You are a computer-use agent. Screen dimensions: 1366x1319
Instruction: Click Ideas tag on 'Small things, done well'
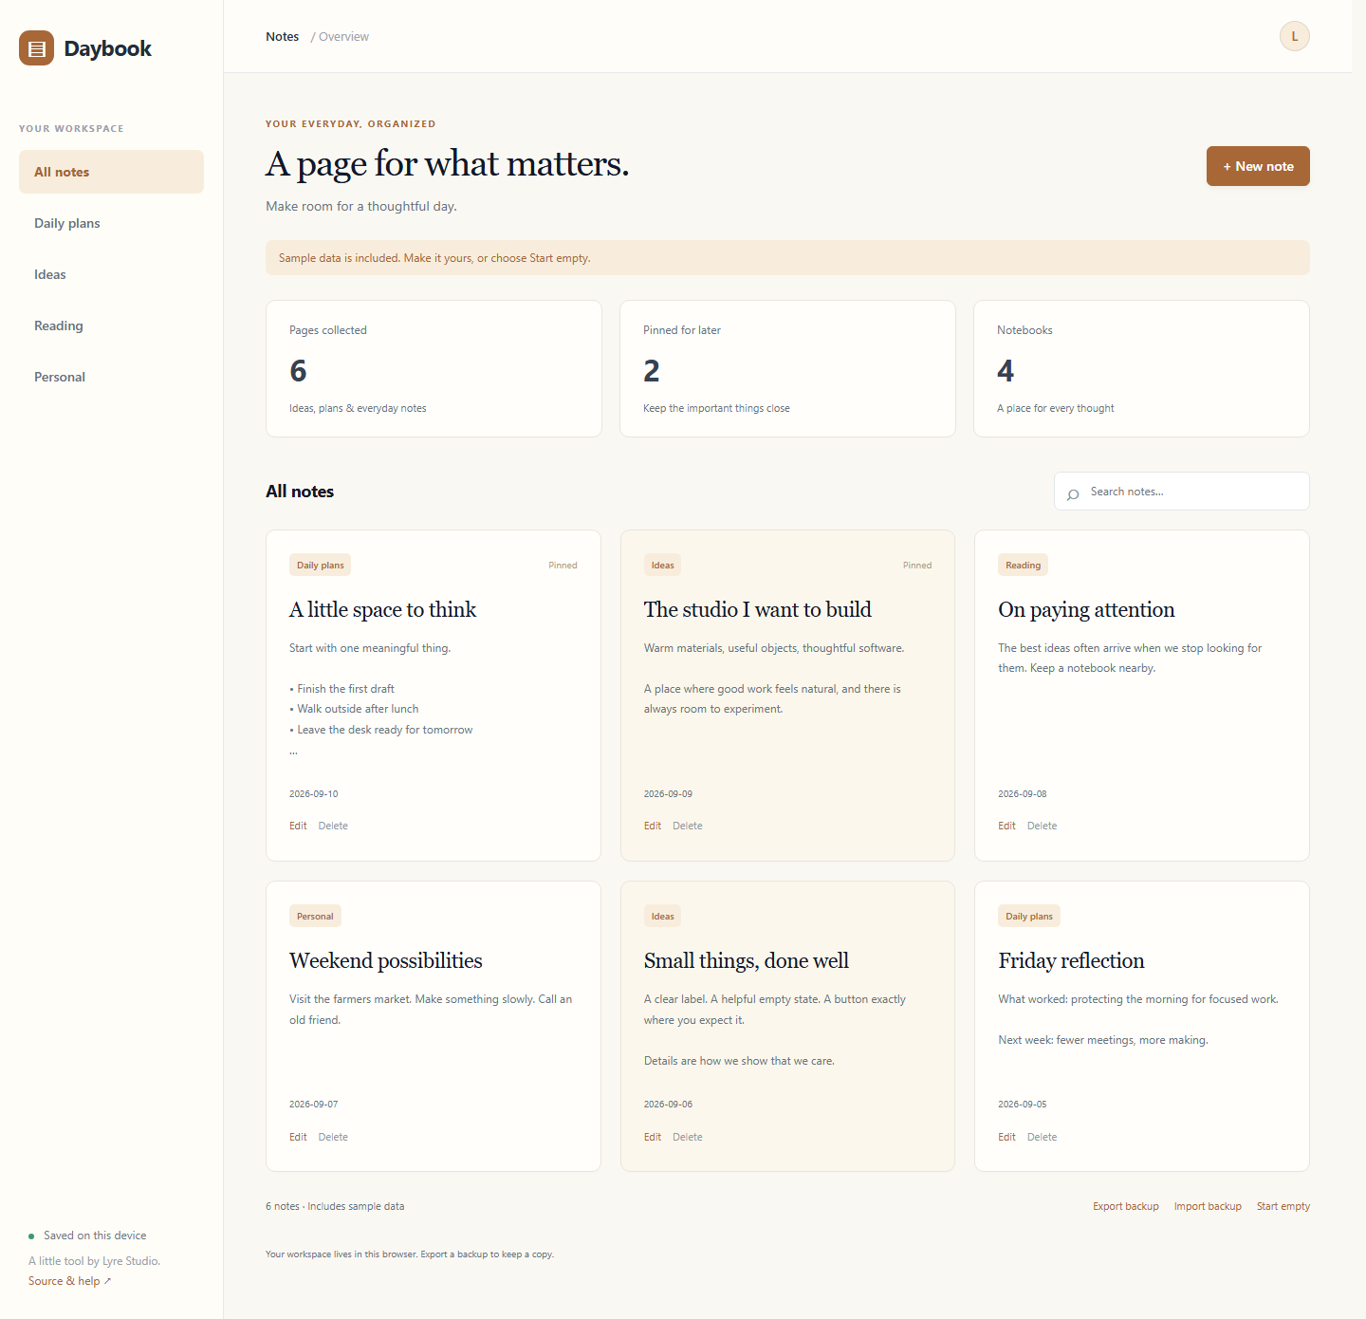click(662, 917)
